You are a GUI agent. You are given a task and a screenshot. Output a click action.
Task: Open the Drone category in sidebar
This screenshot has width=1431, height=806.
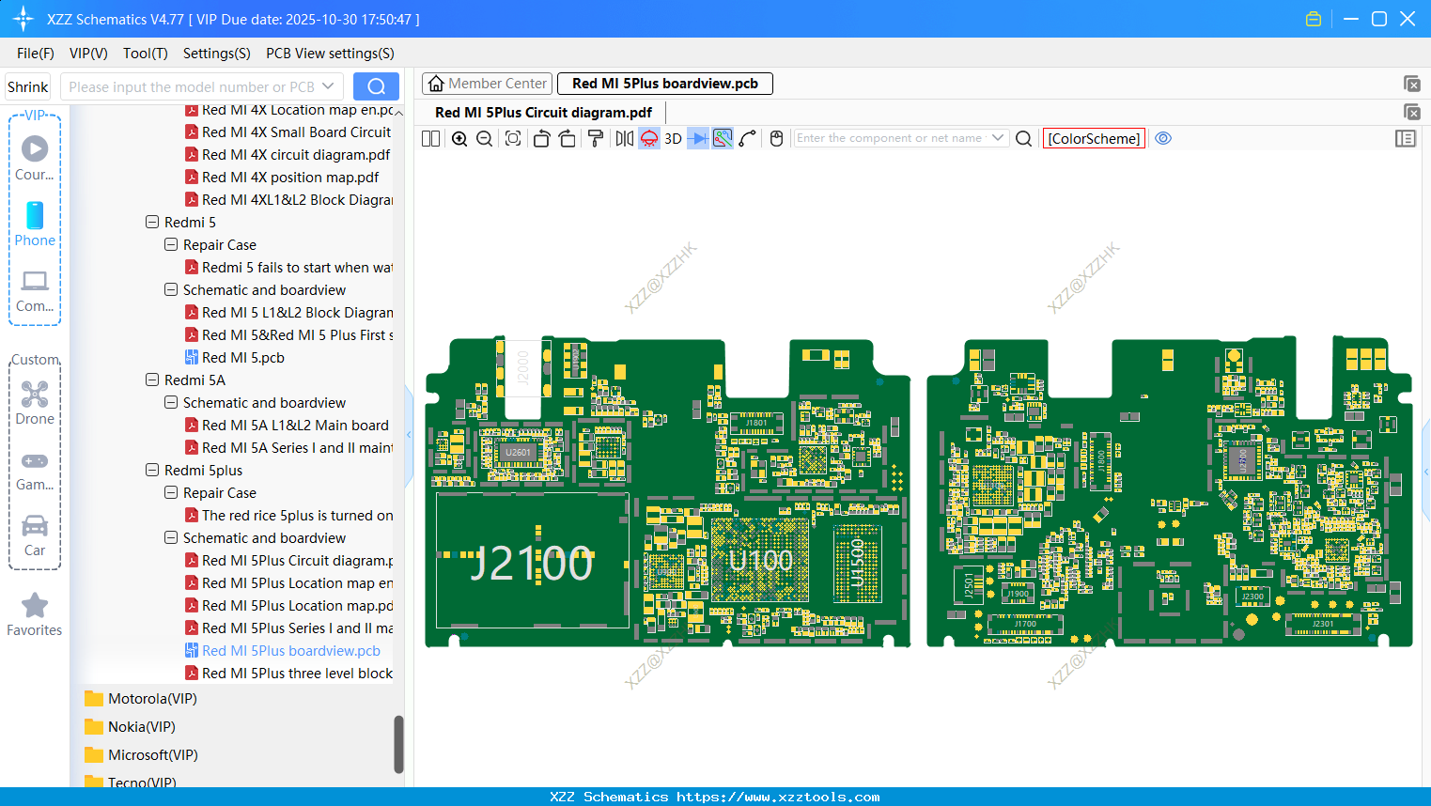pos(35,402)
